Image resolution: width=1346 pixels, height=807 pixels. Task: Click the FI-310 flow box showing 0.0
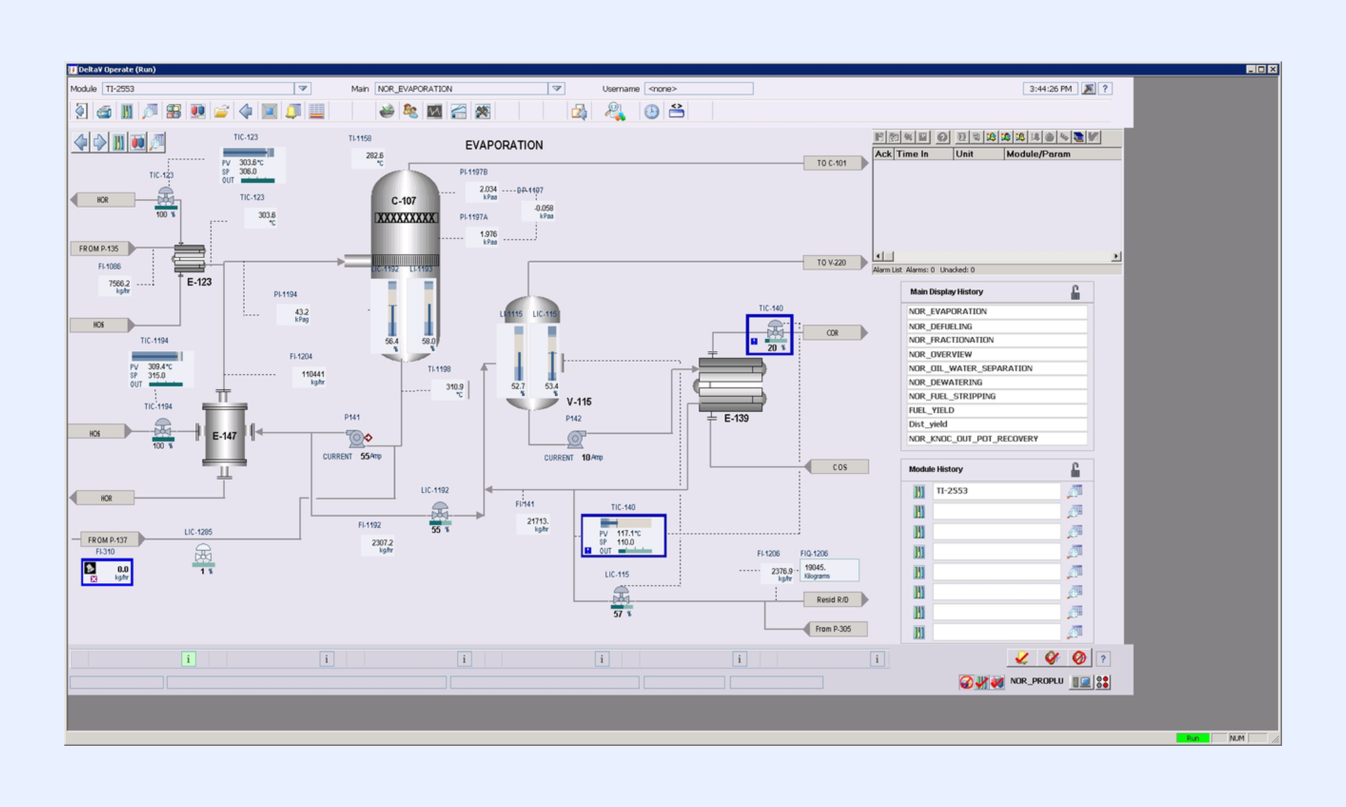click(x=107, y=572)
